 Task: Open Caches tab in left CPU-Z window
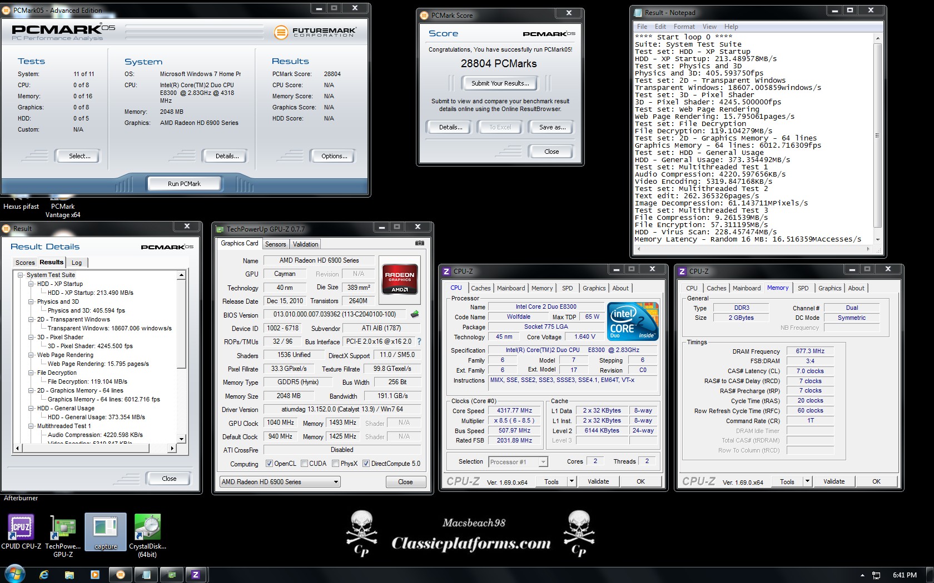(x=480, y=288)
